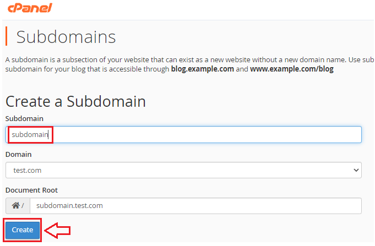This screenshot has height=246, width=375.
Task: Click the Document Root field label
Action: (x=31, y=190)
